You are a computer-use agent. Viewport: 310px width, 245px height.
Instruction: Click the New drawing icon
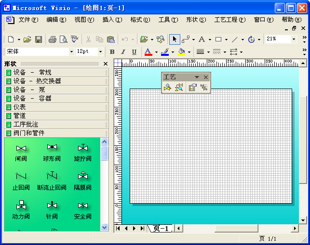11,39
